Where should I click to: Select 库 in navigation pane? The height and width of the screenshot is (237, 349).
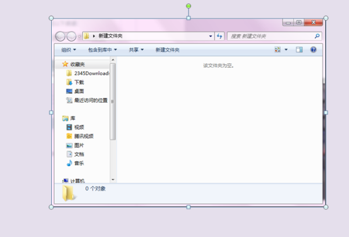[x=73, y=118]
